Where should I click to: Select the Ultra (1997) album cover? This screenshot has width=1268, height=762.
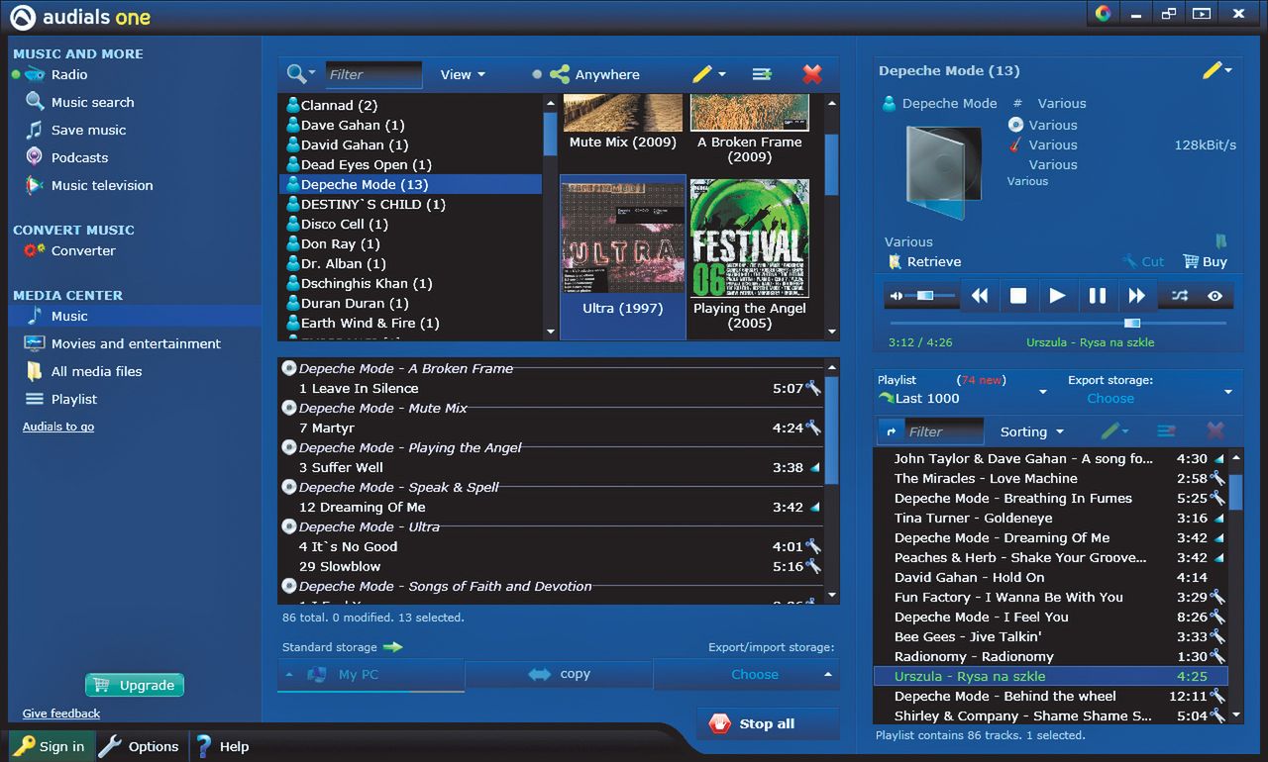[x=623, y=237]
